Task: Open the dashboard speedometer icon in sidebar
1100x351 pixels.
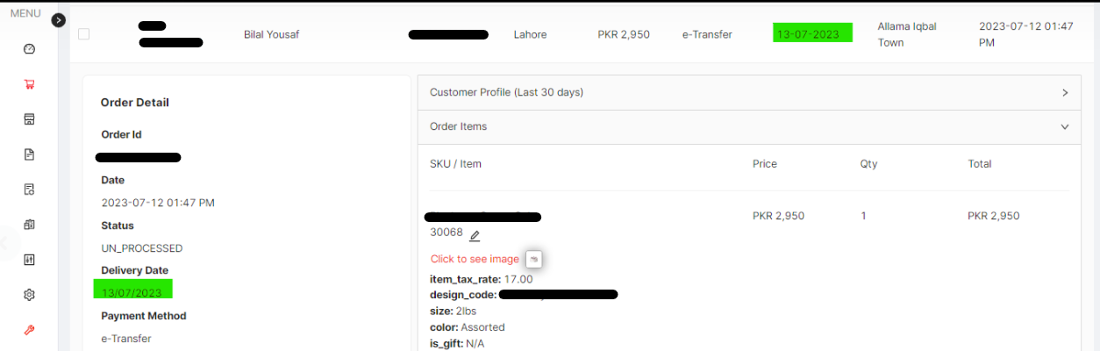Action: tap(29, 49)
